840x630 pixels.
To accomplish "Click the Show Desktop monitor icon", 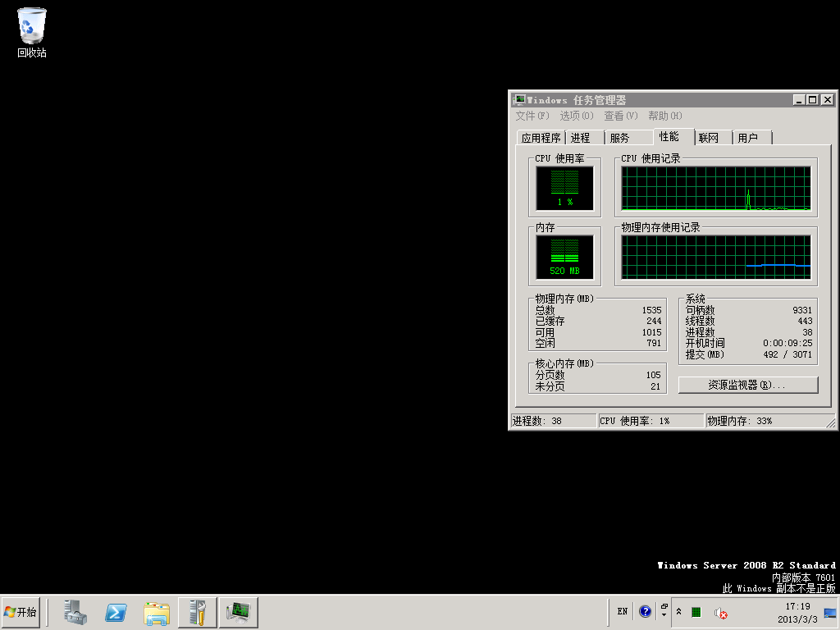I will pos(830,613).
